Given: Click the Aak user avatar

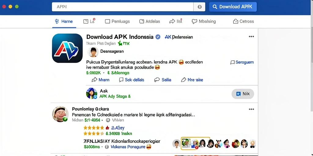Looking at the screenshot, I should [x=92, y=93].
